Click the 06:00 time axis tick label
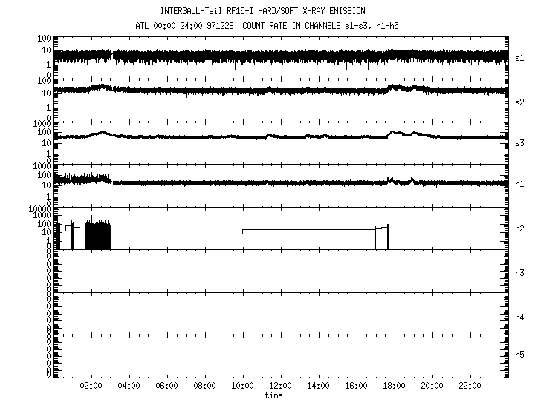 click(166, 386)
